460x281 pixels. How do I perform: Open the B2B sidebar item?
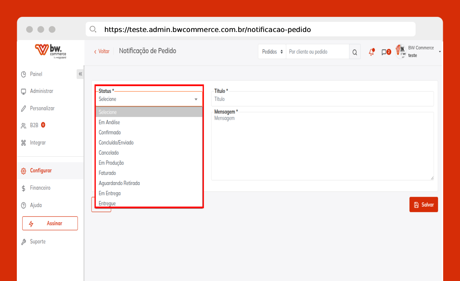click(x=34, y=125)
